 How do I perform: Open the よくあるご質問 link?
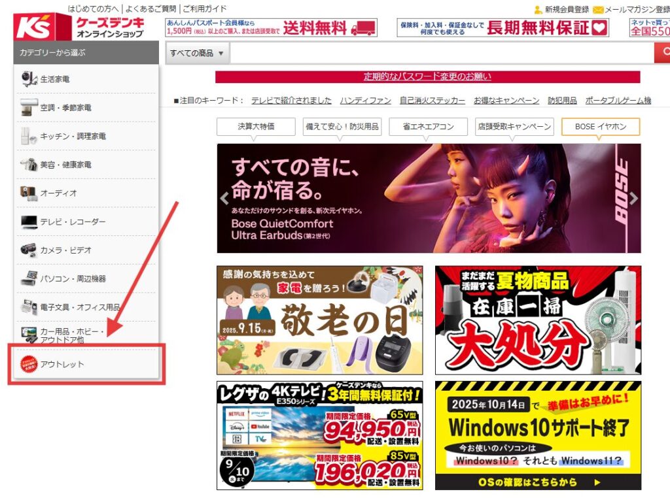coord(150,8)
